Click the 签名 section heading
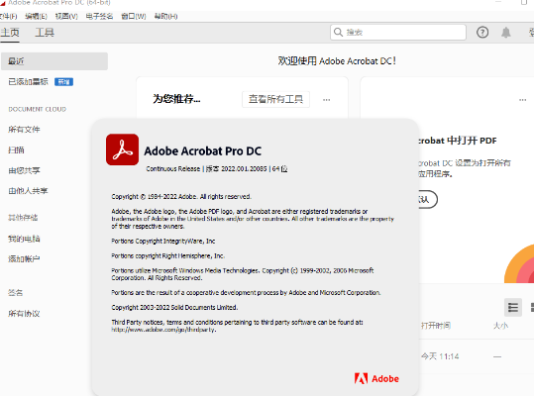The image size is (534, 396). pyautogui.click(x=15, y=293)
